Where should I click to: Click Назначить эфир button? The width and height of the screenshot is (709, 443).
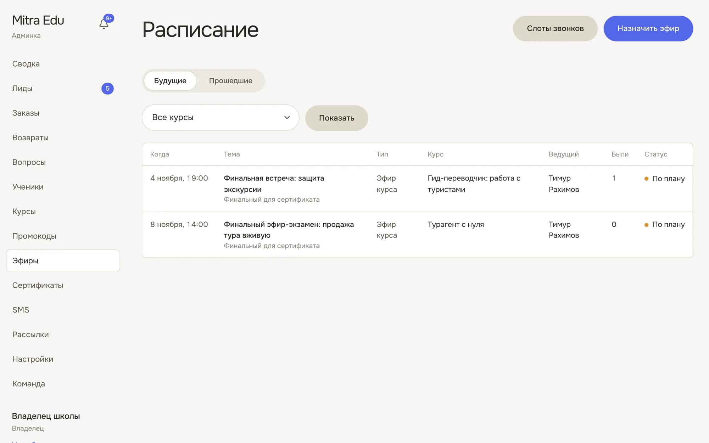648,28
